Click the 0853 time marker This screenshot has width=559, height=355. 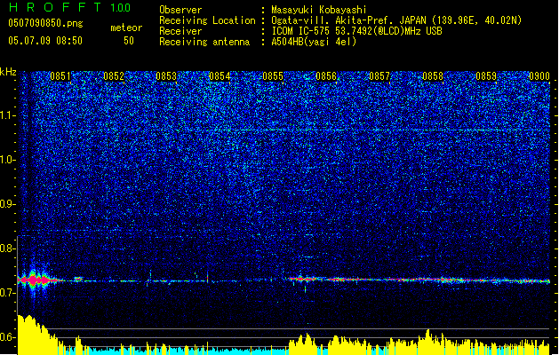(166, 76)
